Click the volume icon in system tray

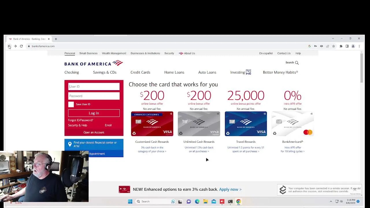coord(341,201)
